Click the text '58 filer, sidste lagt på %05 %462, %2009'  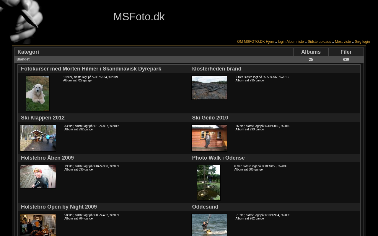92,215
